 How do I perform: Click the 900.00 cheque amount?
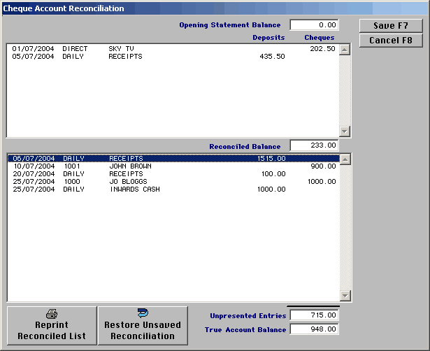(323, 166)
